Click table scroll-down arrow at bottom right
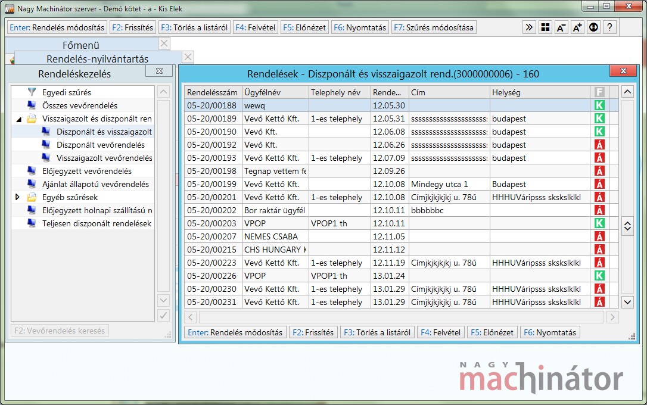The height and width of the screenshot is (405, 647). (627, 302)
